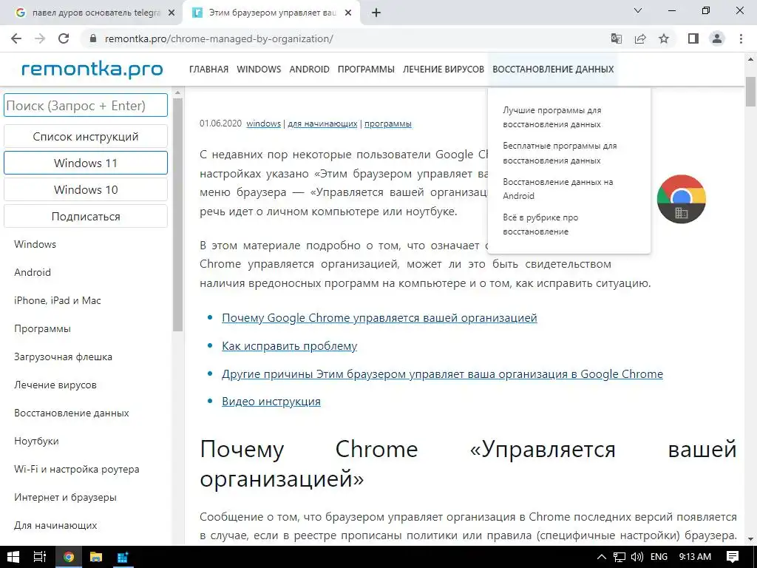This screenshot has width=757, height=568.
Task: Open the side panel icon
Action: click(x=693, y=38)
